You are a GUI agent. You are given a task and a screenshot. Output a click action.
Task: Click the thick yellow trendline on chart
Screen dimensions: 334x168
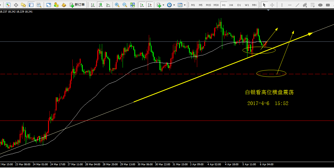191,80
